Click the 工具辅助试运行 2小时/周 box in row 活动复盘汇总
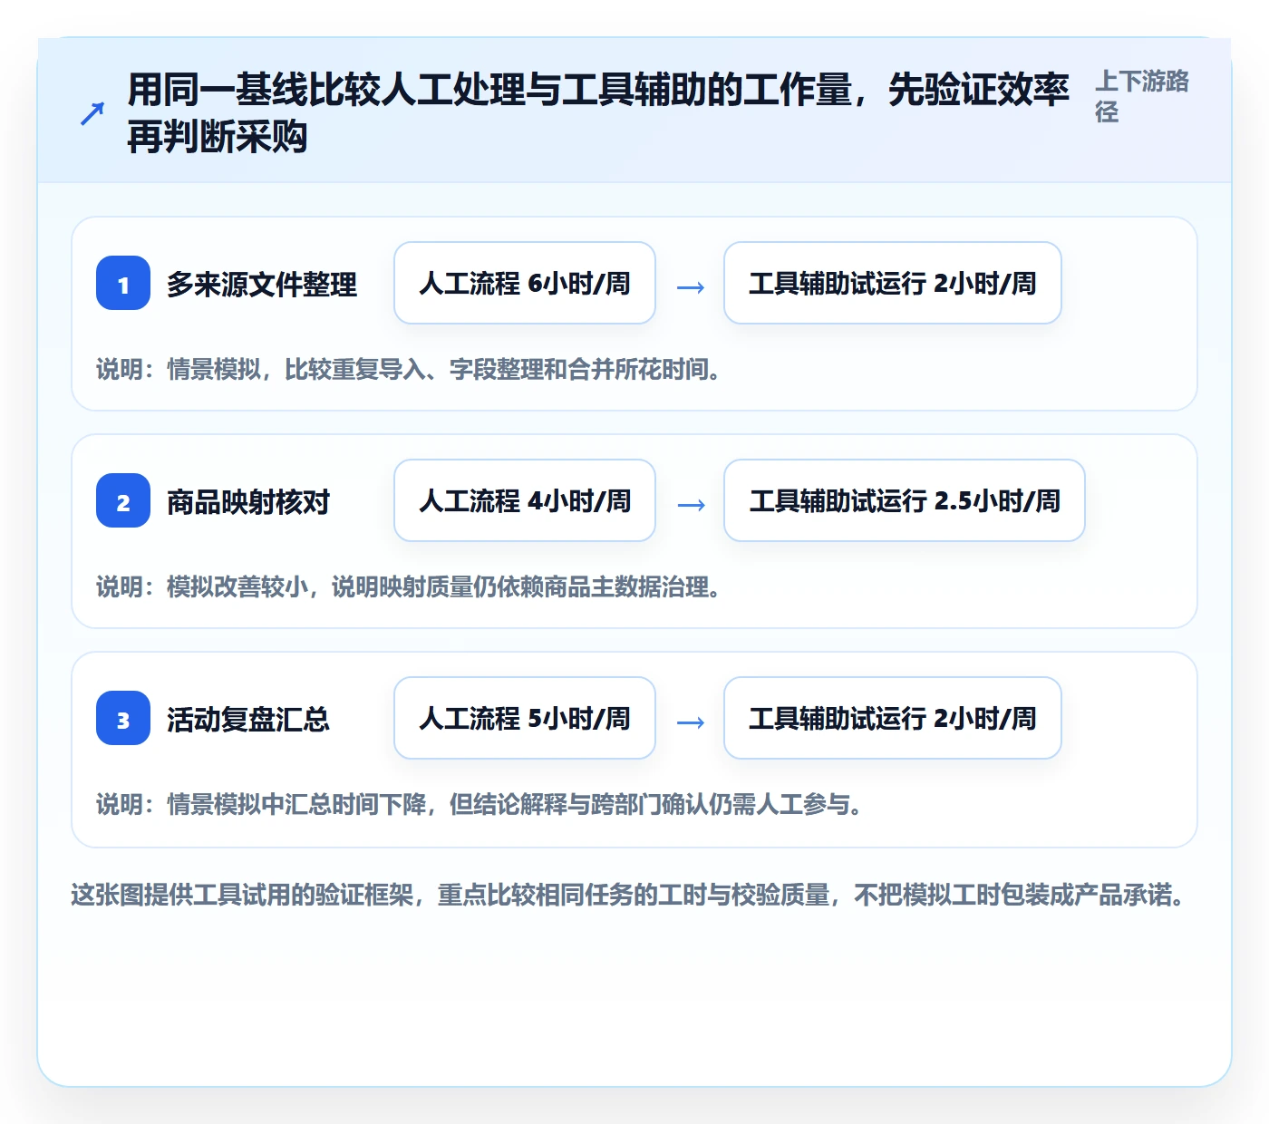Image resolution: width=1269 pixels, height=1124 pixels. [x=893, y=718]
